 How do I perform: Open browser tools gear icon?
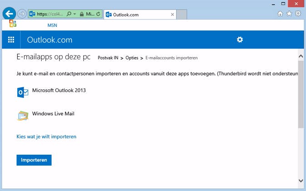pos(298,14)
